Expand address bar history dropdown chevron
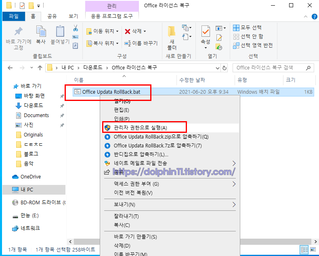The height and width of the screenshot is (256, 319). 218,68
